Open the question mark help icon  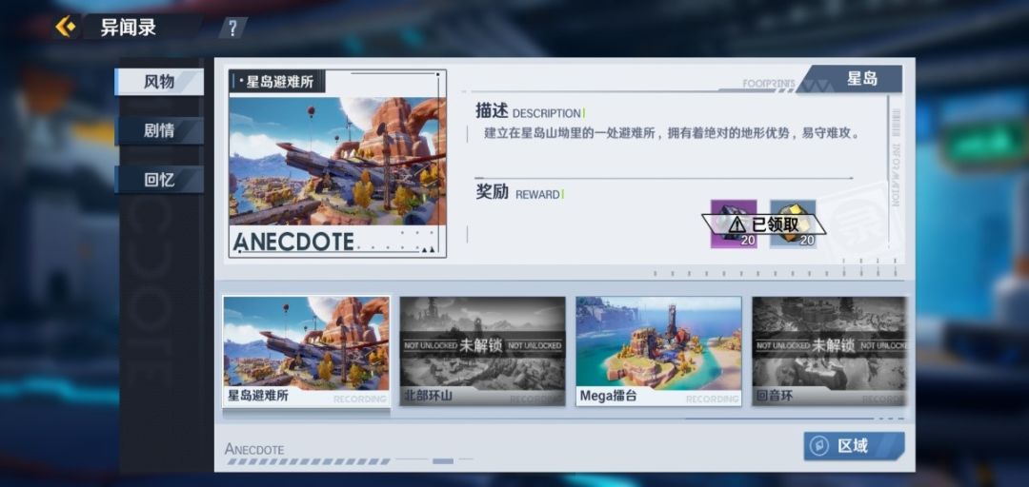coord(232,28)
